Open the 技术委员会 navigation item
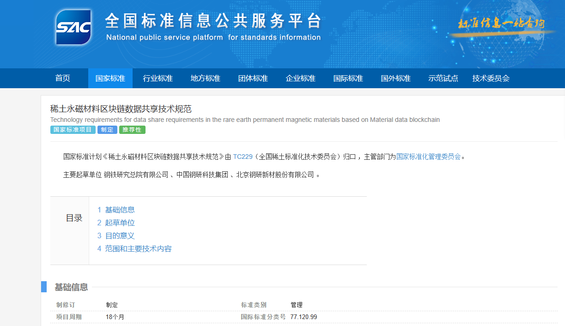The image size is (565, 326). coord(491,78)
